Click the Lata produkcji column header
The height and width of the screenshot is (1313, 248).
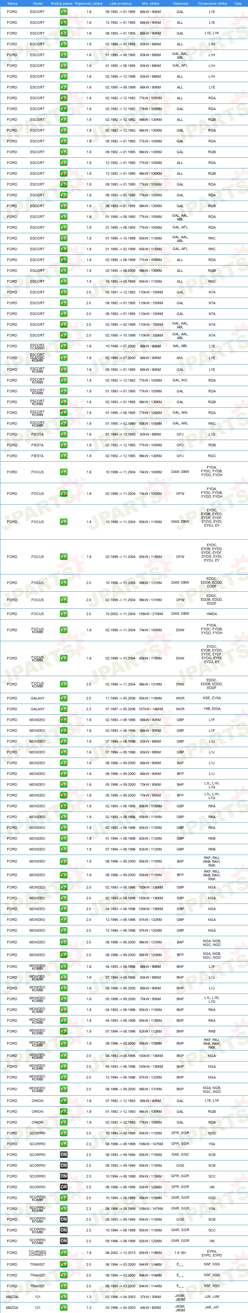pyautogui.click(x=120, y=3)
